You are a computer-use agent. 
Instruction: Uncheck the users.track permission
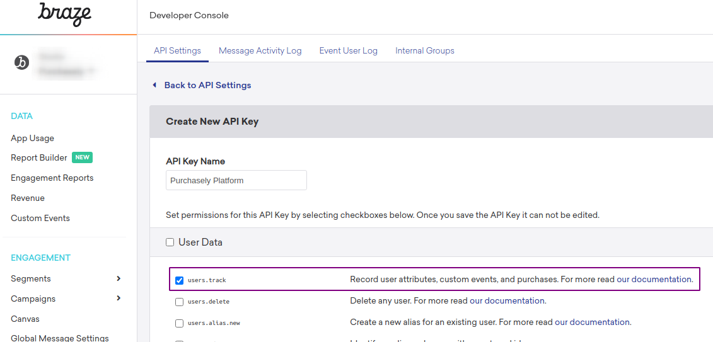(x=179, y=280)
